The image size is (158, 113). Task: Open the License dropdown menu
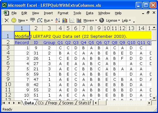[x=113, y=20]
